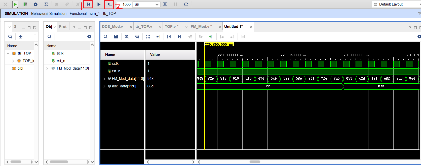This screenshot has width=421, height=166.
Task: Add a marker to waveform
Action: click(211, 37)
